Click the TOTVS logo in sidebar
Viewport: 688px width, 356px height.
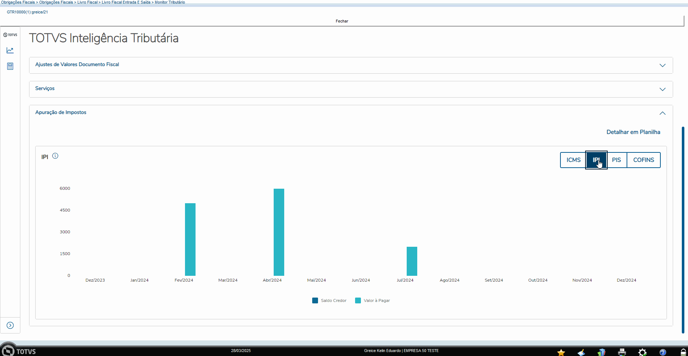(10, 35)
